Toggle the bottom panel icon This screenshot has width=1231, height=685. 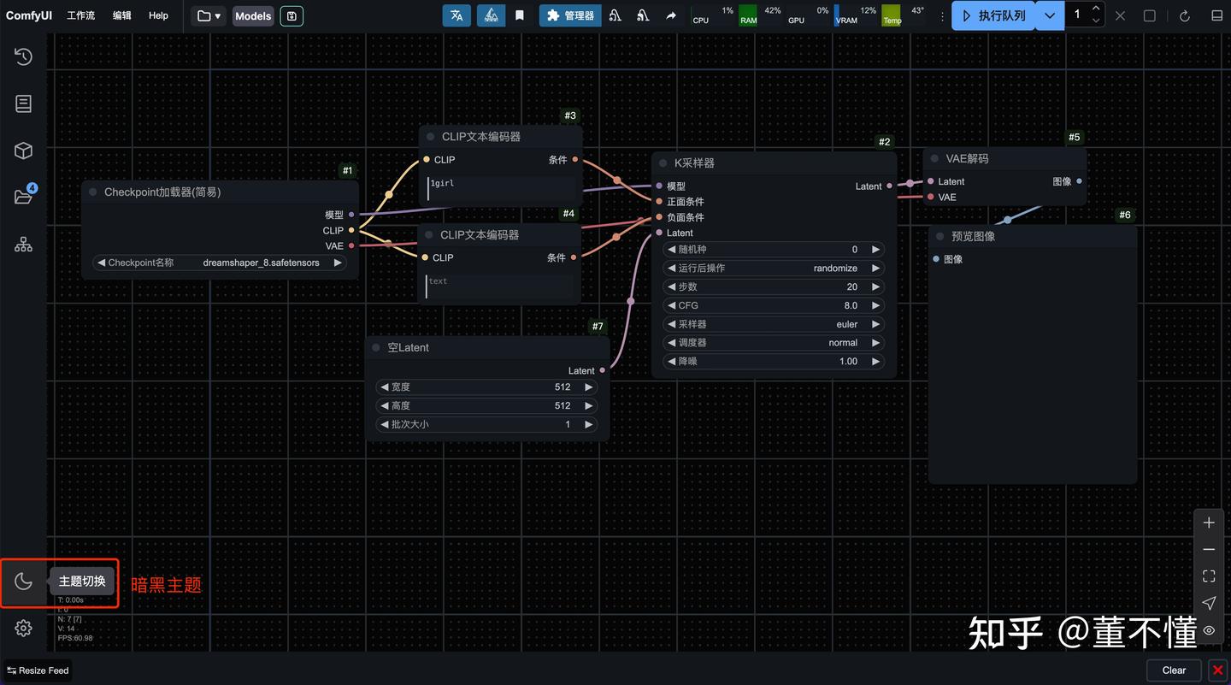[1216, 15]
